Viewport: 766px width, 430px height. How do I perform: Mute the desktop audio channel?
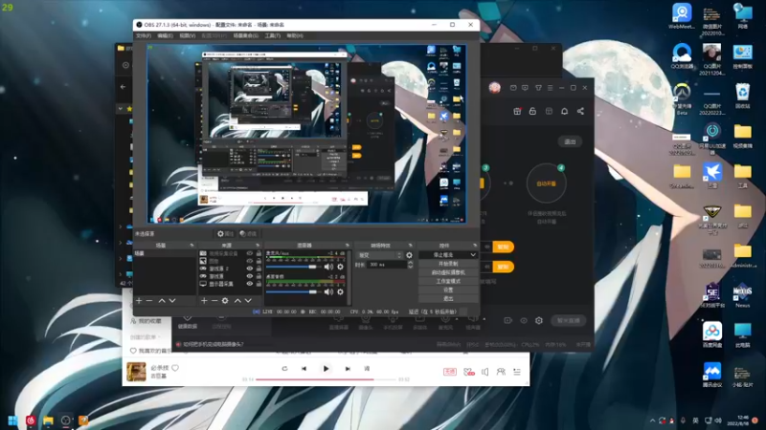pos(328,291)
